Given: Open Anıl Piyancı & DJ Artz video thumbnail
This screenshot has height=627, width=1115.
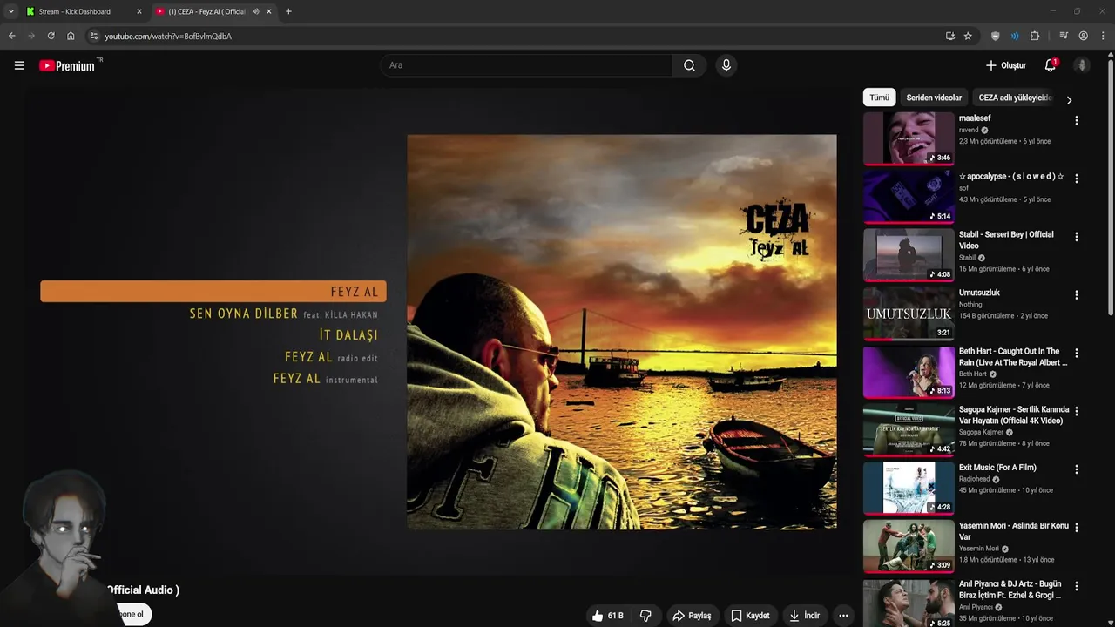Looking at the screenshot, I should click(x=909, y=603).
